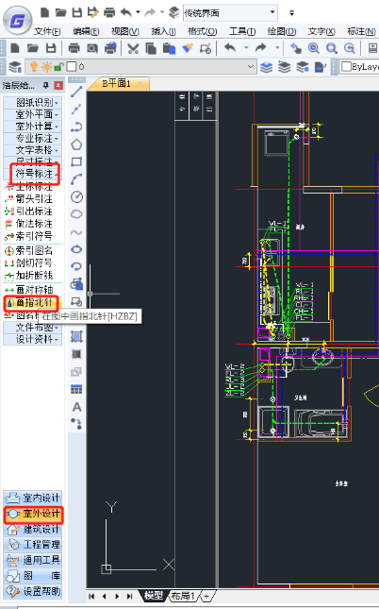Select the Rectangle draw tool

point(76,162)
